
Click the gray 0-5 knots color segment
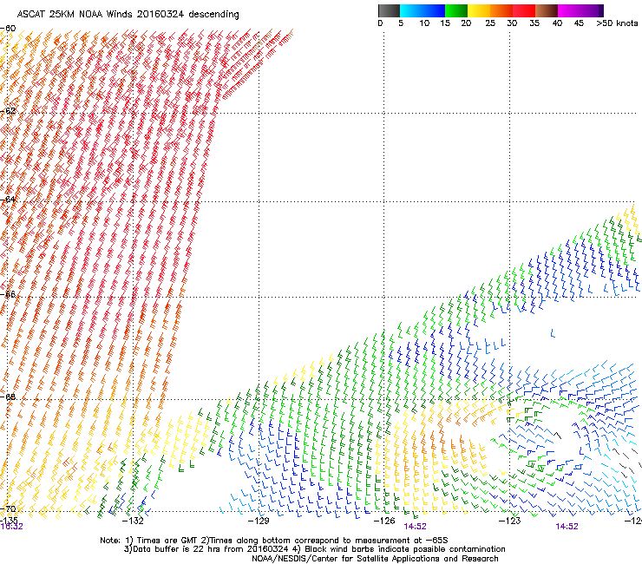pos(389,10)
